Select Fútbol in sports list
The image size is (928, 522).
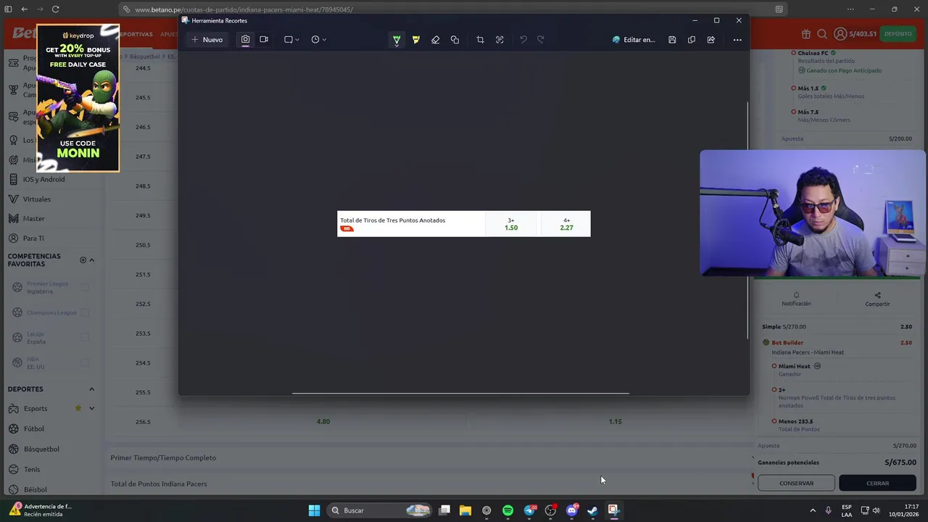tap(33, 428)
